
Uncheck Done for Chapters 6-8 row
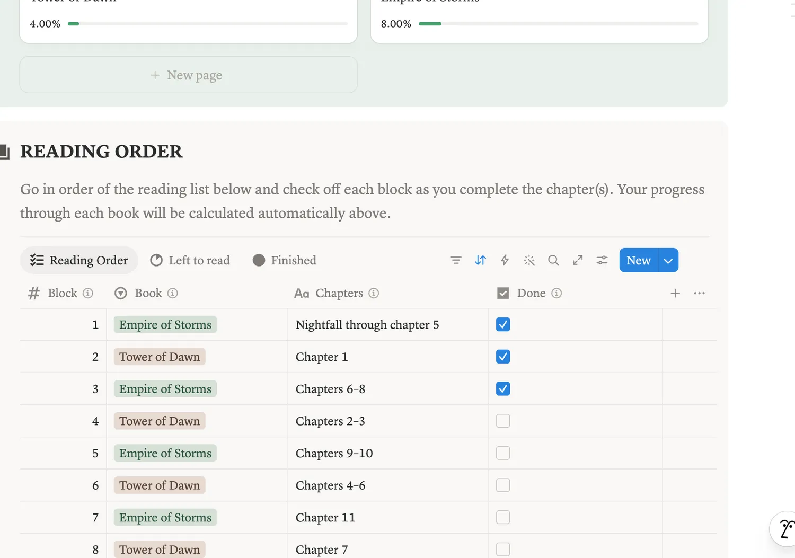503,389
